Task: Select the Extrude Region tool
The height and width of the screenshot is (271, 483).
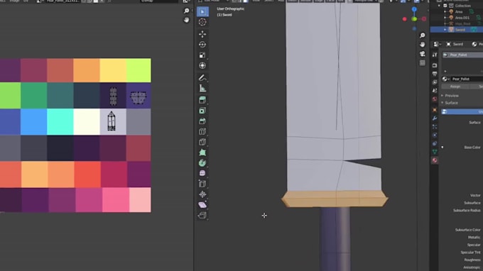Action: (x=202, y=100)
